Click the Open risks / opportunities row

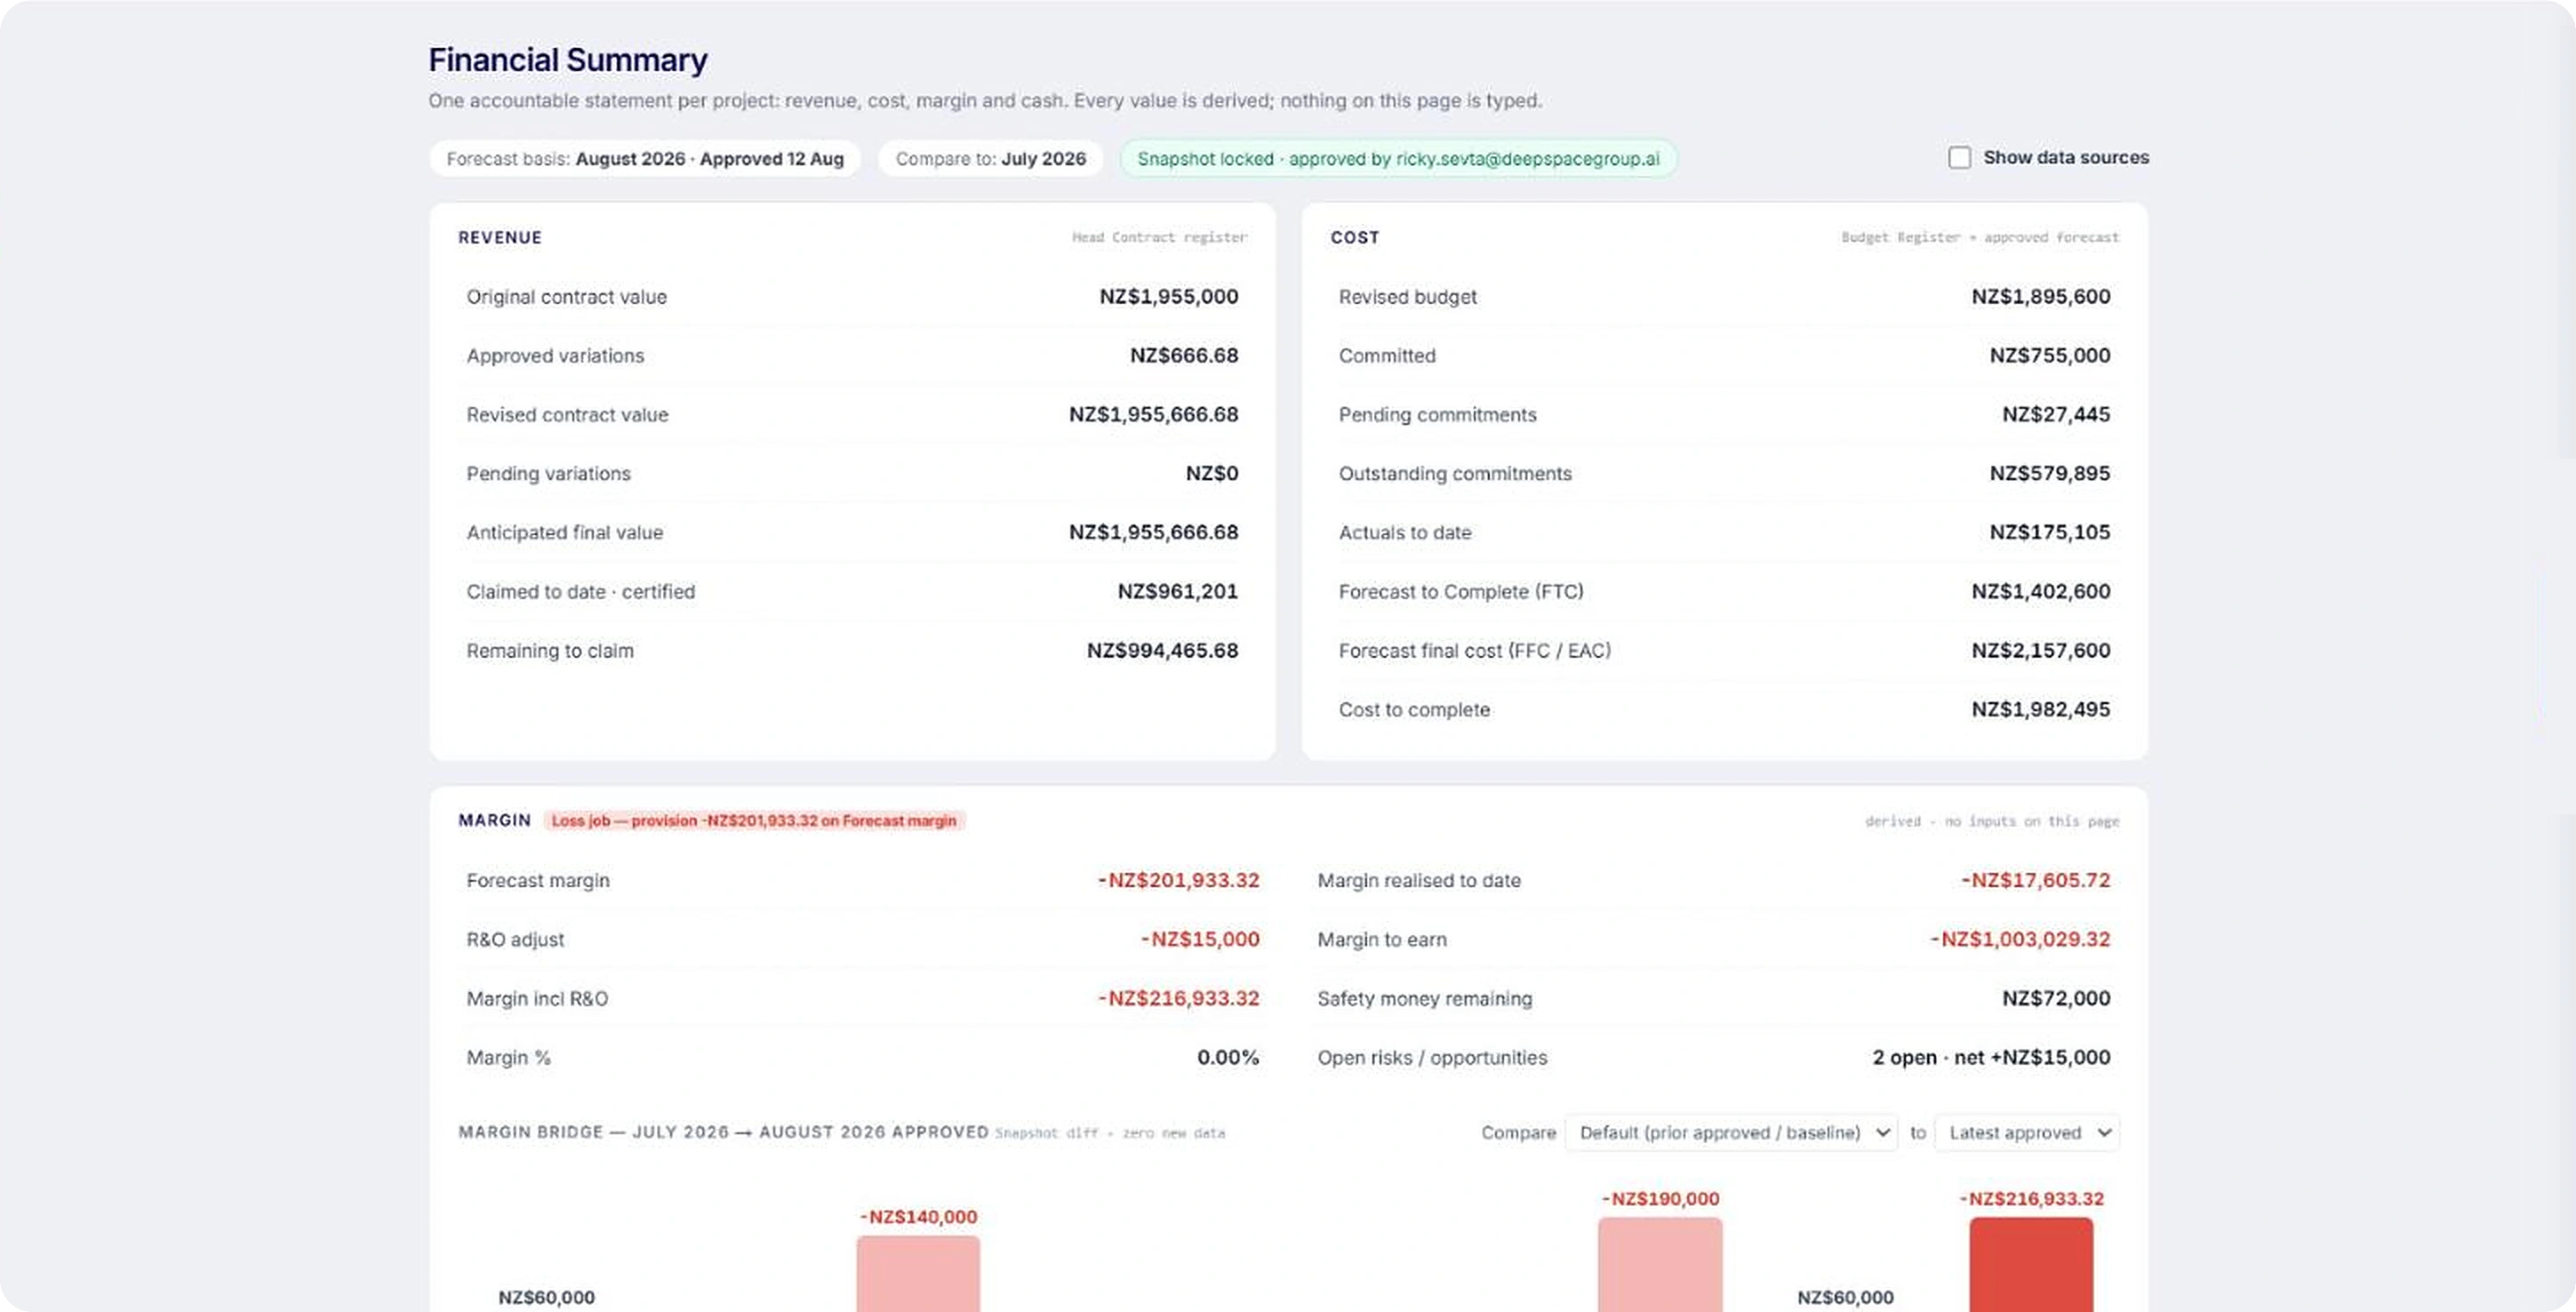(x=1714, y=1058)
